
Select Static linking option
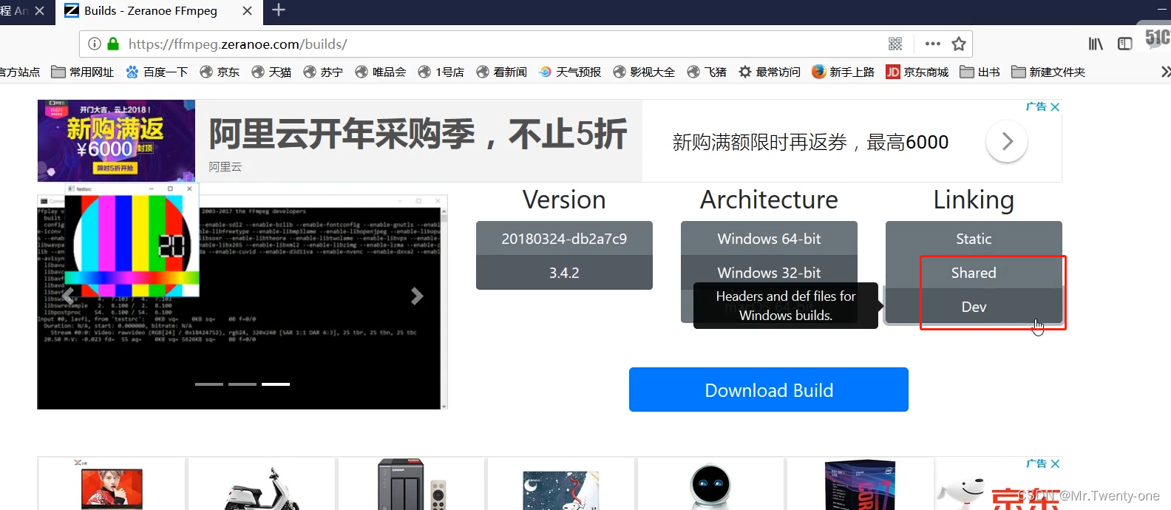(x=974, y=239)
